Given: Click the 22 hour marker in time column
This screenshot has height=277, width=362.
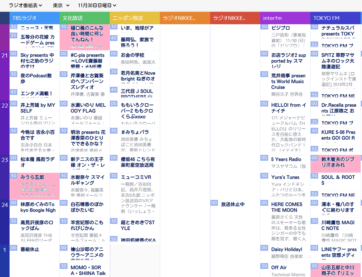Looking at the screenshot, I should pos(5,106).
